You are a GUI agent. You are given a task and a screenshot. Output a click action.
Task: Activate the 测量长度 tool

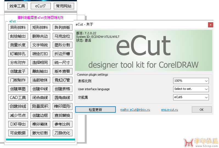click(18, 45)
